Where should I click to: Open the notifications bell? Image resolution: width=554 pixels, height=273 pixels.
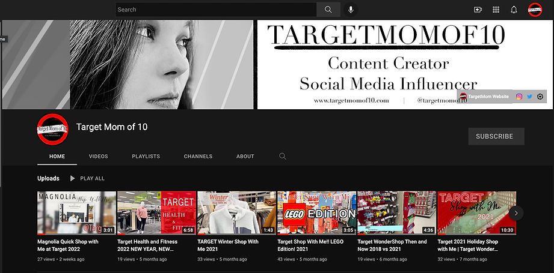[x=514, y=10]
